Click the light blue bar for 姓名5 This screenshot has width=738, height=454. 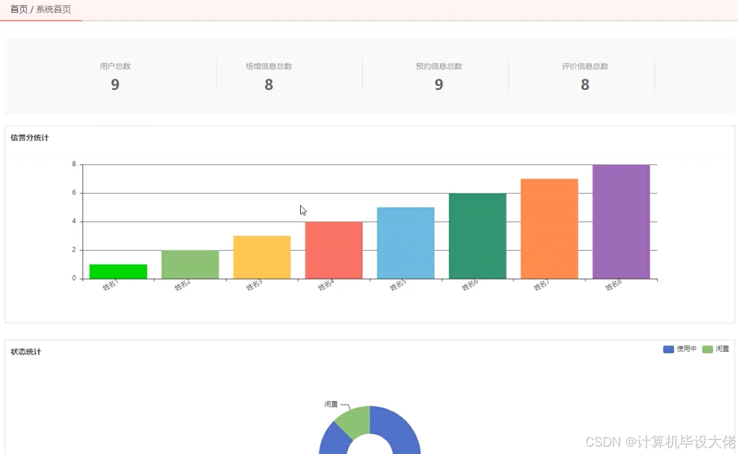pos(405,243)
